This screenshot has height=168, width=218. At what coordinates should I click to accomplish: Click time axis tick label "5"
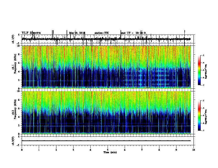click(x=108, y=150)
